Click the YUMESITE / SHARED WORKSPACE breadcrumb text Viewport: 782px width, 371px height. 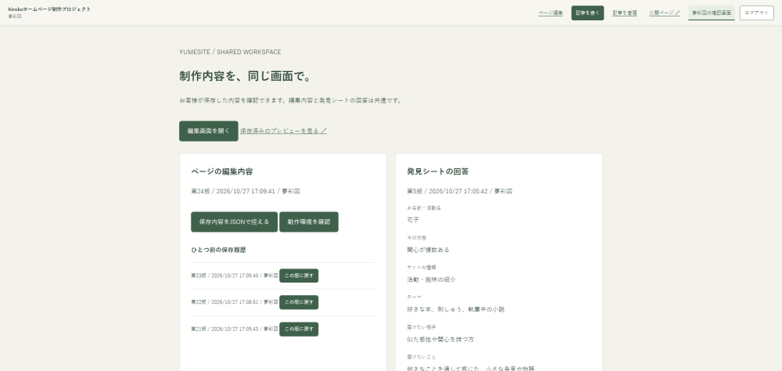click(230, 52)
